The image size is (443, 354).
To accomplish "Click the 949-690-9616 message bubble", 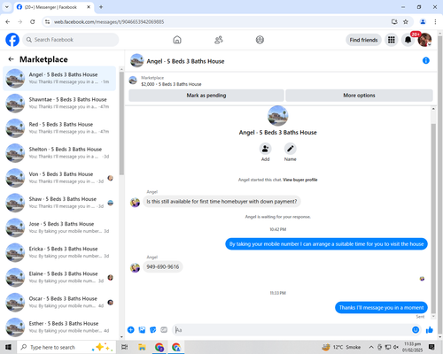I will [163, 266].
